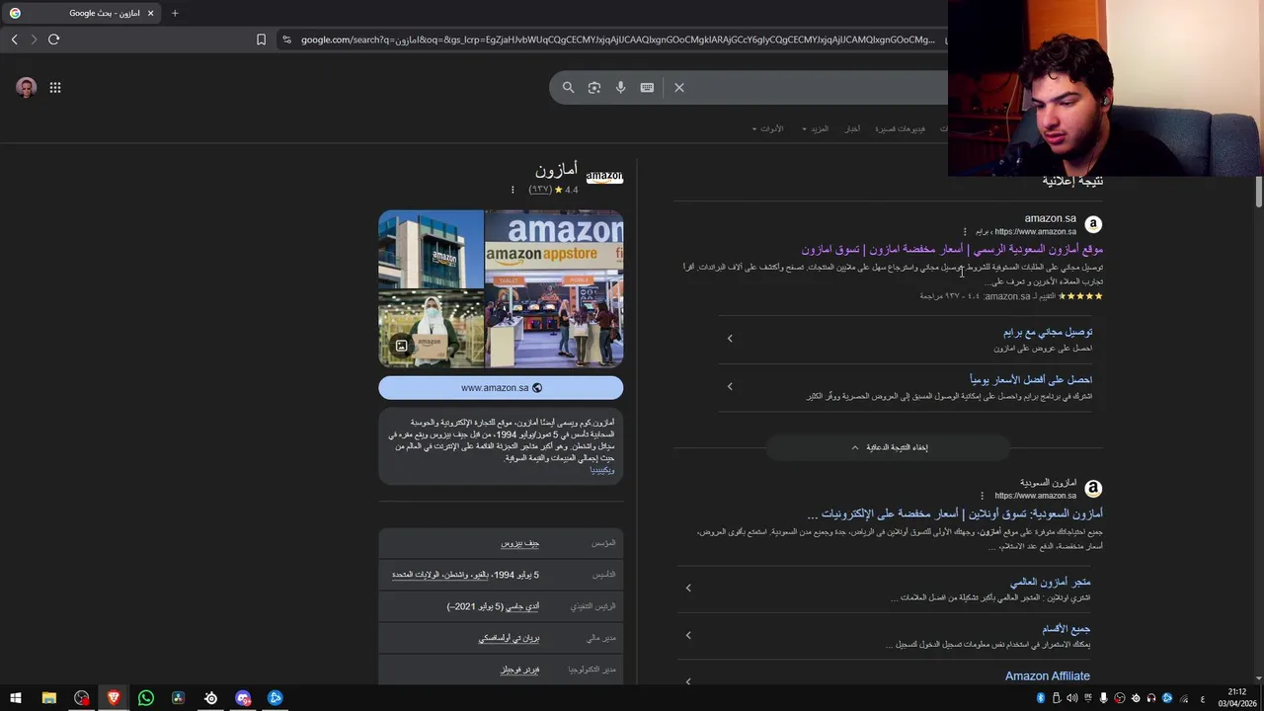Open the جيف بيزوس founder link
The width and height of the screenshot is (1264, 711).
[x=520, y=543]
